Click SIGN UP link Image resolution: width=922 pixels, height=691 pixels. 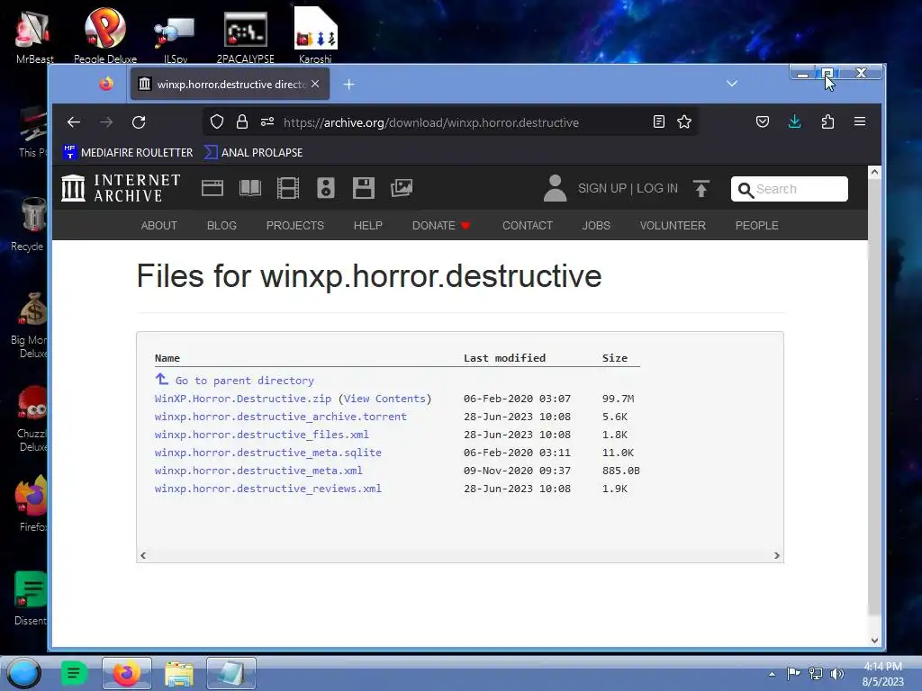point(602,189)
